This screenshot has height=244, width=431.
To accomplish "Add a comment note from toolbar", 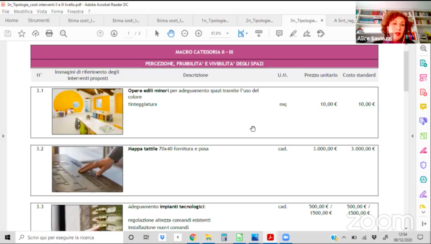I will (279, 34).
